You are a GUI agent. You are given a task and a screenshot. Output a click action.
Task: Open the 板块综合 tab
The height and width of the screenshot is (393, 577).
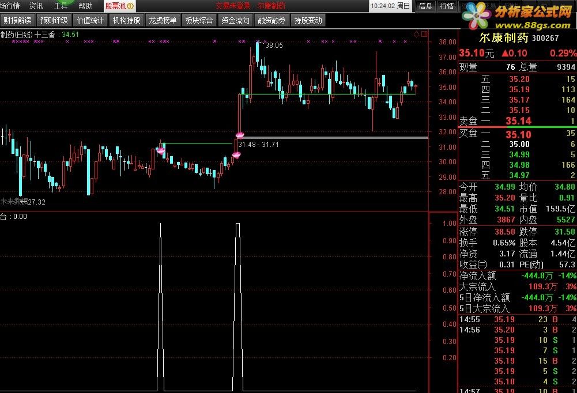[x=199, y=21]
